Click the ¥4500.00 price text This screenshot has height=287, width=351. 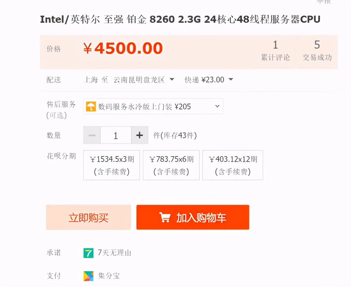124,48
